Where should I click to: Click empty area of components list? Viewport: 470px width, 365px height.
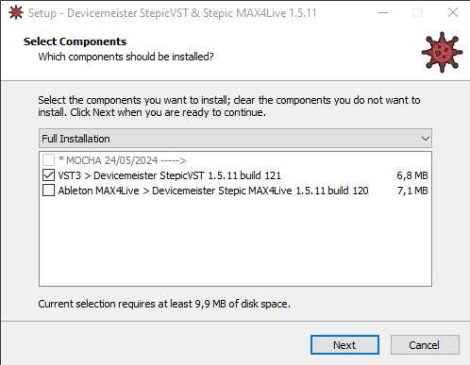(x=235, y=242)
